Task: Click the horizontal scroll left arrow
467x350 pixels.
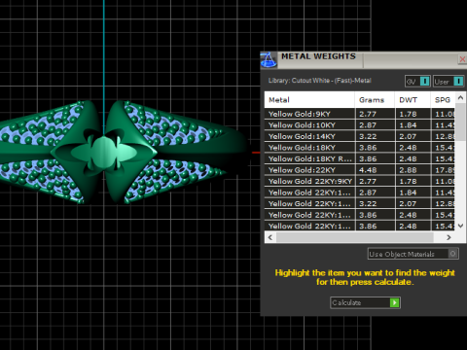Action: (270, 237)
